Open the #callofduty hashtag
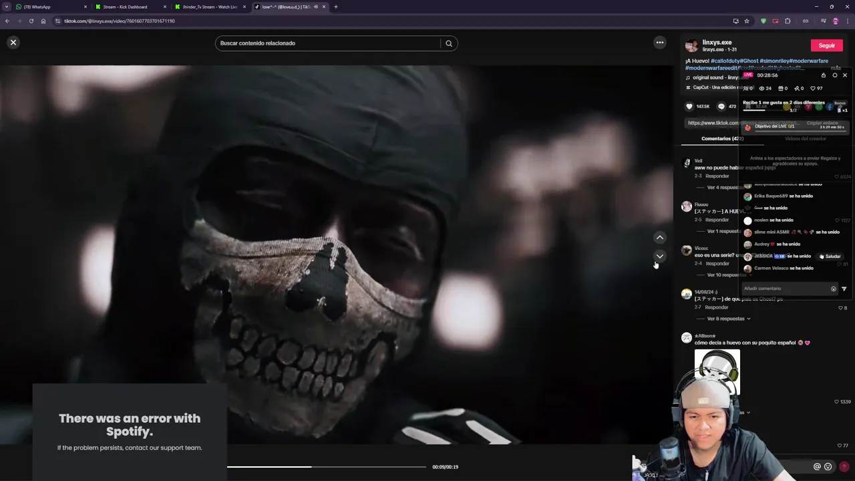 [x=725, y=61]
